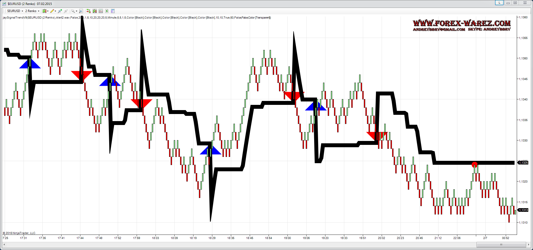This screenshot has height=250, width=533.
Task: Click the zoom out magnifier icon
Action: click(x=66, y=11)
